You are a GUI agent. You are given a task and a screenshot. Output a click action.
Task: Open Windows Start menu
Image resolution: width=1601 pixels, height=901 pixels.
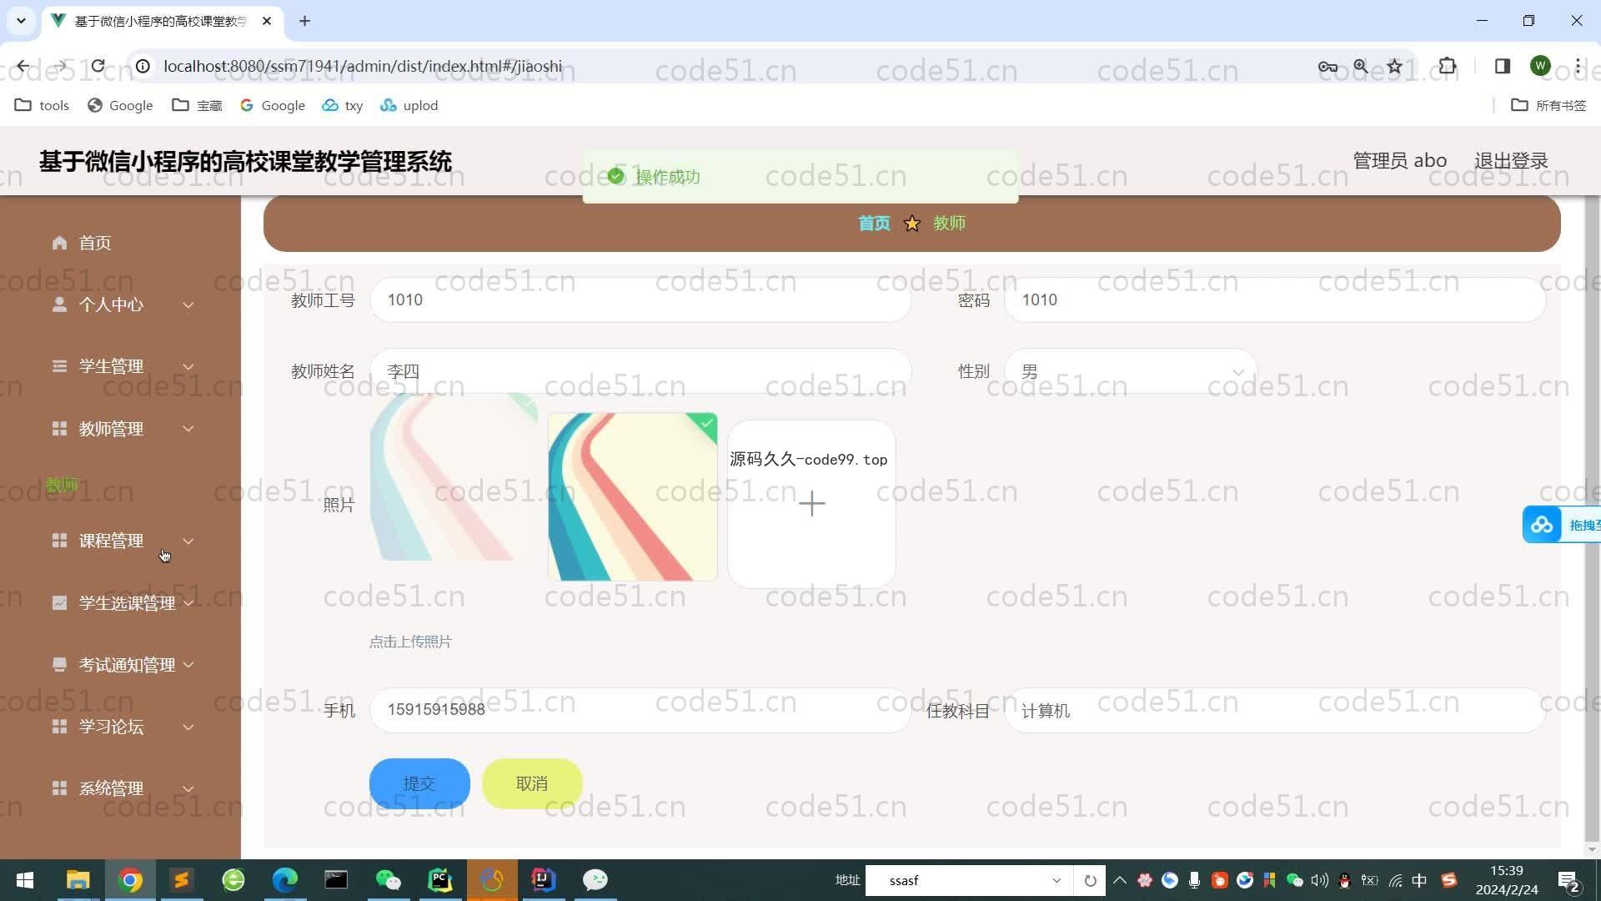(x=25, y=880)
